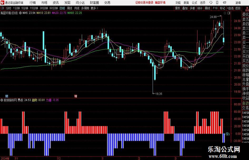249x160 pixels.
Task: Click the 复权 toolbar button
Action: (177, 8)
